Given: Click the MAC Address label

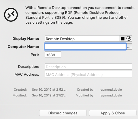Looking at the screenshot, I should pos(27,75).
